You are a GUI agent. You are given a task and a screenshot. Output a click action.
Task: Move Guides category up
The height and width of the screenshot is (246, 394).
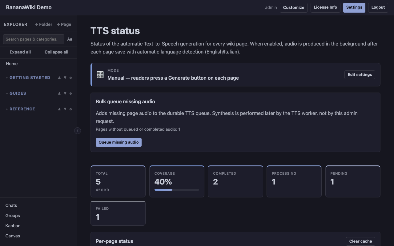(x=59, y=93)
